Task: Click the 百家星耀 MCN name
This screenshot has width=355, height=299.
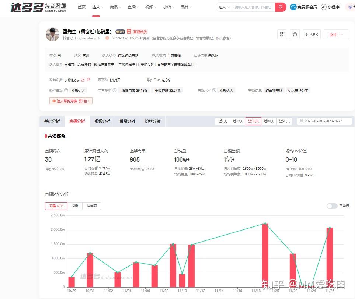Action: [x=174, y=56]
